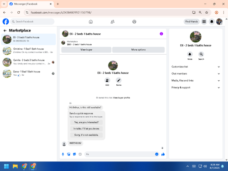Viewport: 228px width, 171px height.
Task: Open Camila - 2 beds 2 baths house chat
Action: click(x=29, y=62)
